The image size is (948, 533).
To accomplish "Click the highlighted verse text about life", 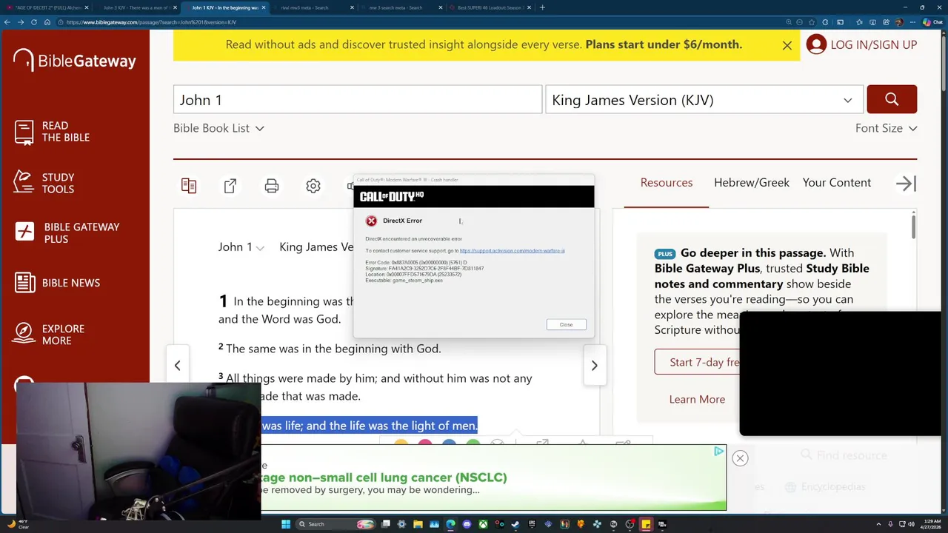I will 370,426.
